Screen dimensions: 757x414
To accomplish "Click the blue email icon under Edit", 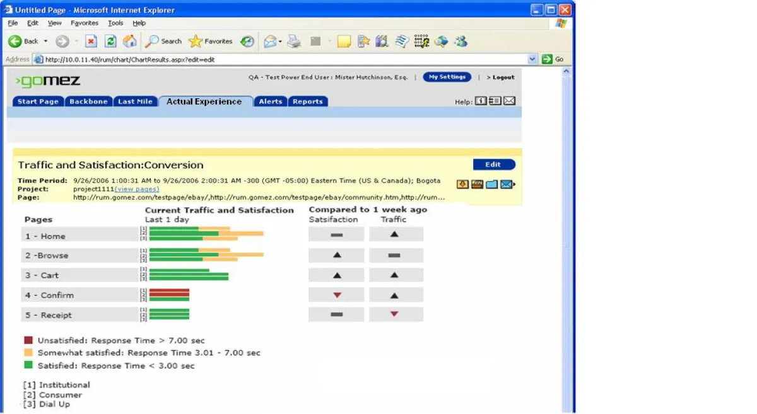I will coord(507,184).
